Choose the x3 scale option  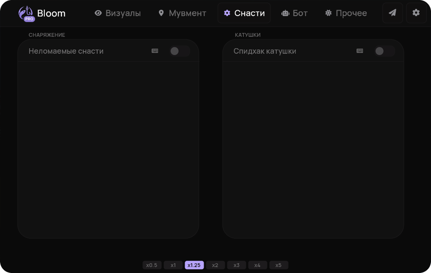tap(236, 265)
